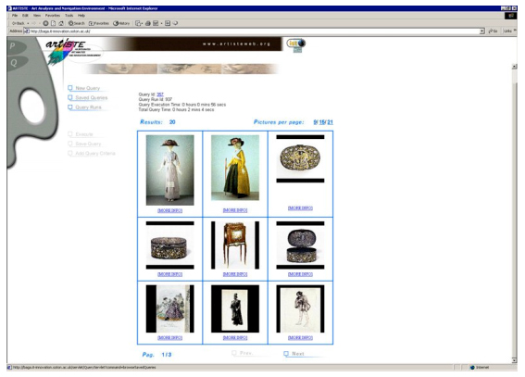Viewport: 525px width, 377px height.
Task: Click the scrollbar down arrow
Action: (x=514, y=360)
